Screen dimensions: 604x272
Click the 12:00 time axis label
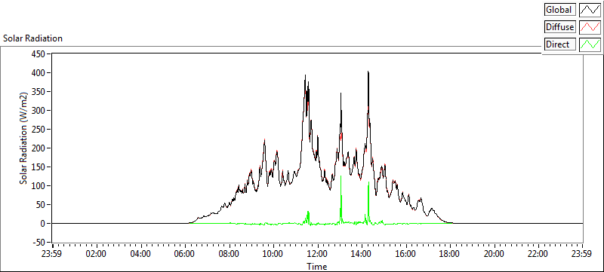[x=317, y=254]
